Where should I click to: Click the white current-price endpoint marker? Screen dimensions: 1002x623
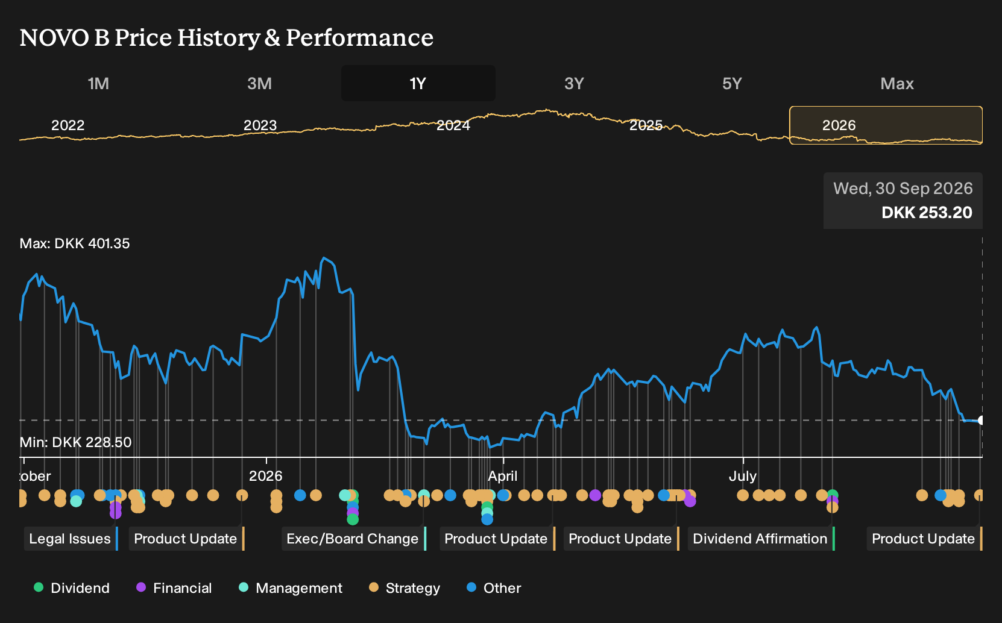tap(982, 421)
